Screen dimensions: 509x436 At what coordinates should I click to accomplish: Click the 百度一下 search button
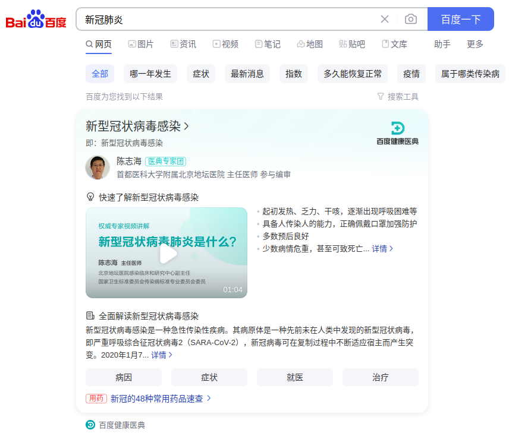point(460,19)
